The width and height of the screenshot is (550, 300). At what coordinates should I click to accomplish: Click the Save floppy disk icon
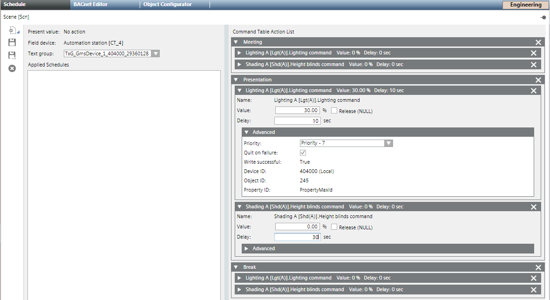tap(13, 43)
